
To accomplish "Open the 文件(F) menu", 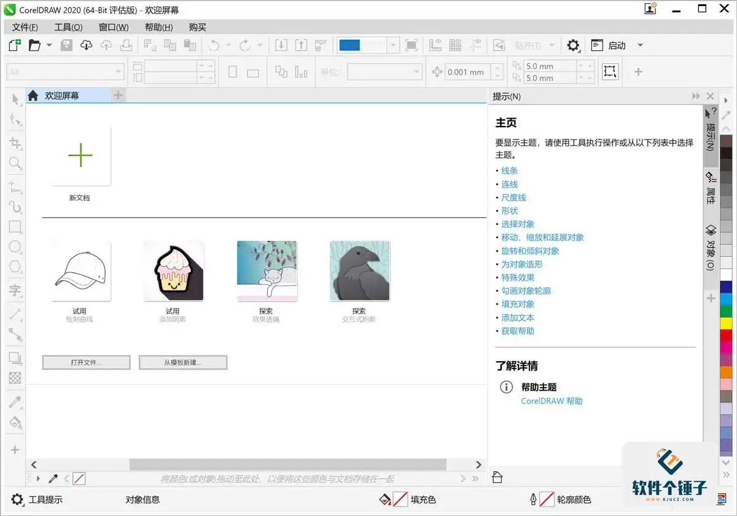I will pos(25,27).
